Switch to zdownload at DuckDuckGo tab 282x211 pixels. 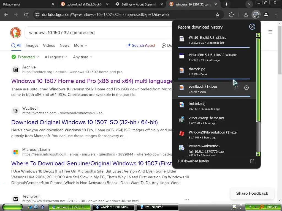click(85, 4)
